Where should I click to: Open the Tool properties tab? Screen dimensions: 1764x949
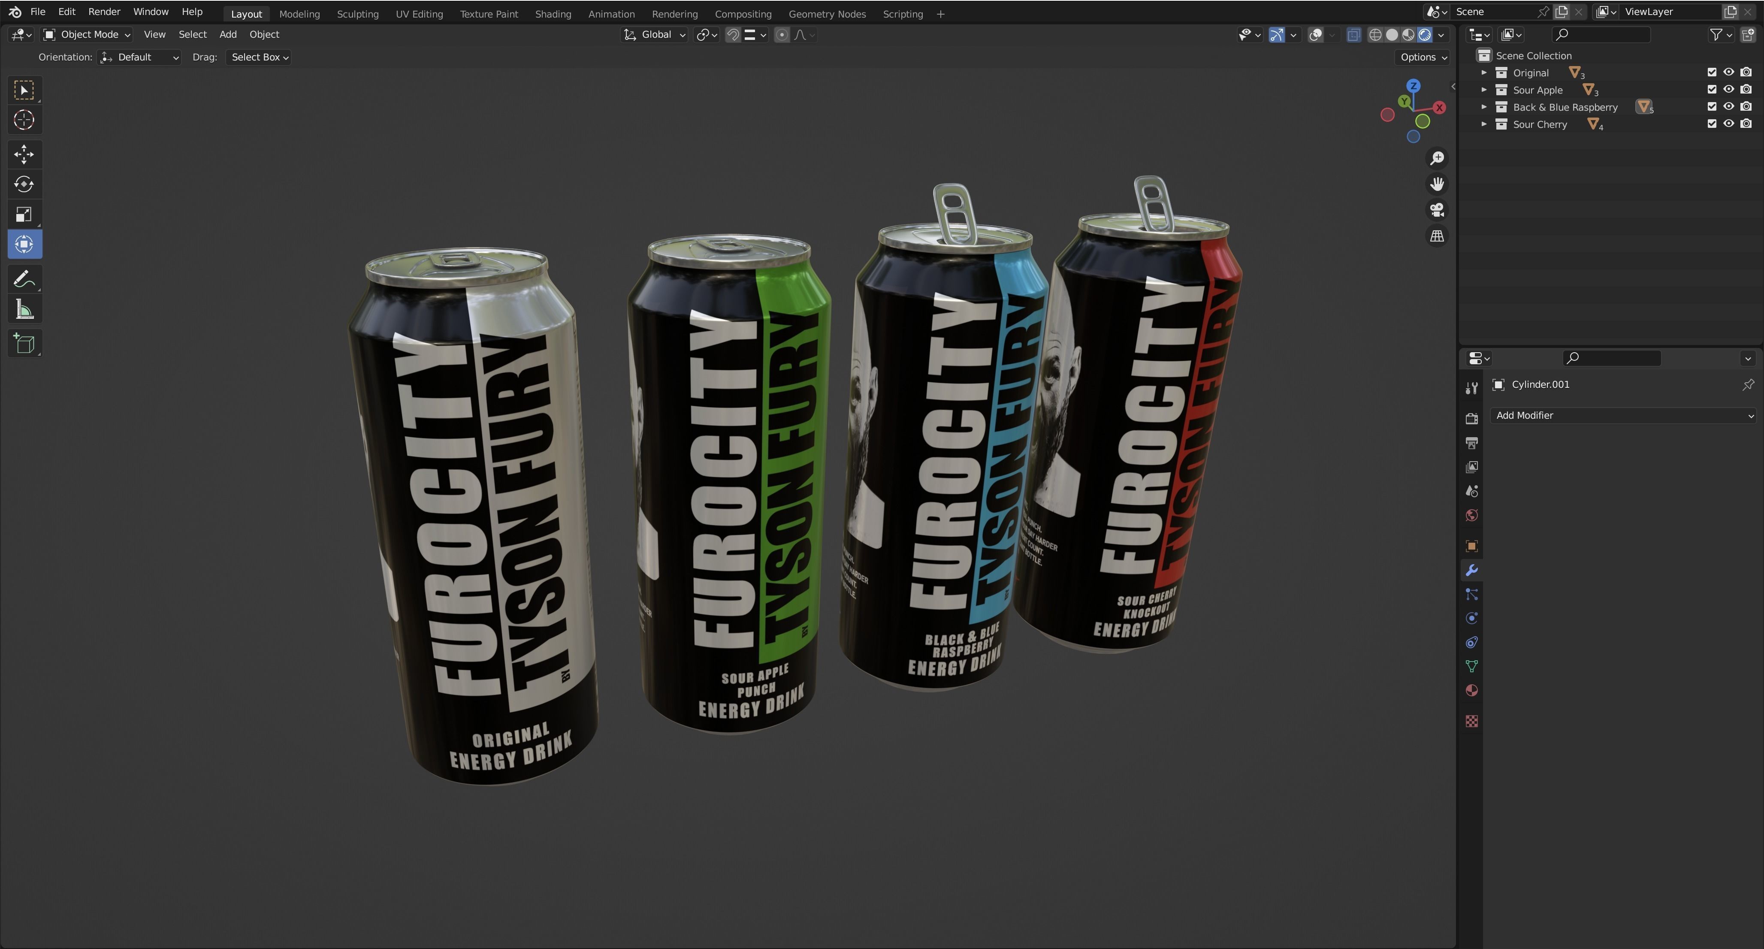(x=1471, y=388)
